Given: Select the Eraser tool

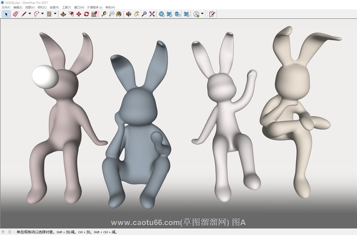Looking at the screenshot, I should point(15,14).
